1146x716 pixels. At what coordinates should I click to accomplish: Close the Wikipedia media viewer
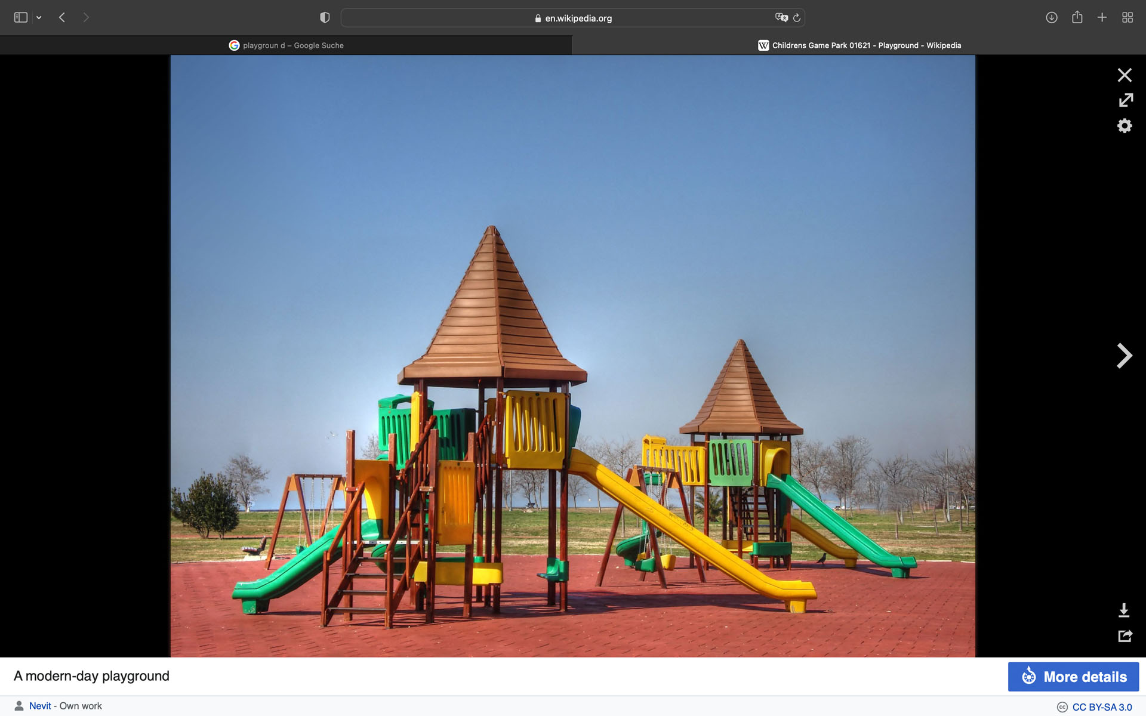point(1125,75)
